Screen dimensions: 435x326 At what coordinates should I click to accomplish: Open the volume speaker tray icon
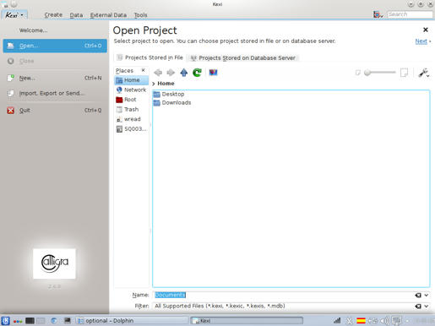click(384, 321)
